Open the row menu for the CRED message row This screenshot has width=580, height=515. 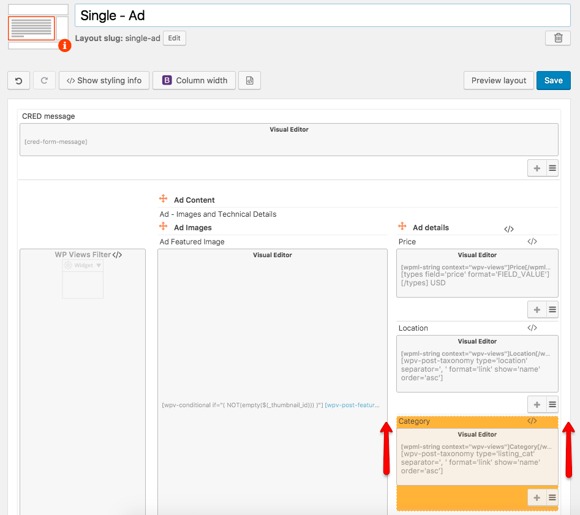552,168
